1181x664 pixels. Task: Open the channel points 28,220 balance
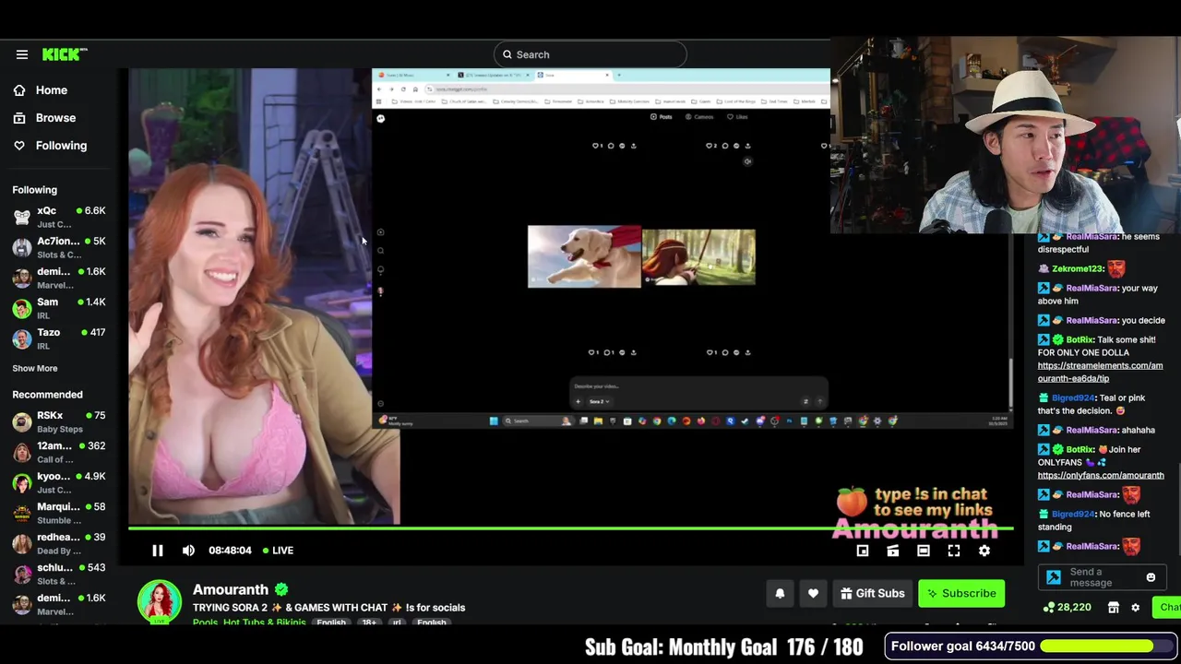[x=1068, y=608]
